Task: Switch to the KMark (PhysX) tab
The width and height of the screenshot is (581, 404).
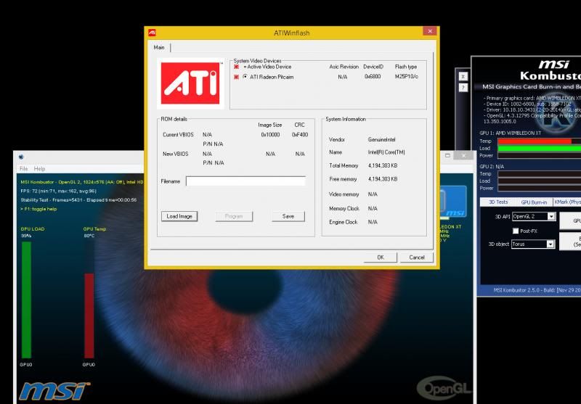Action: (567, 202)
